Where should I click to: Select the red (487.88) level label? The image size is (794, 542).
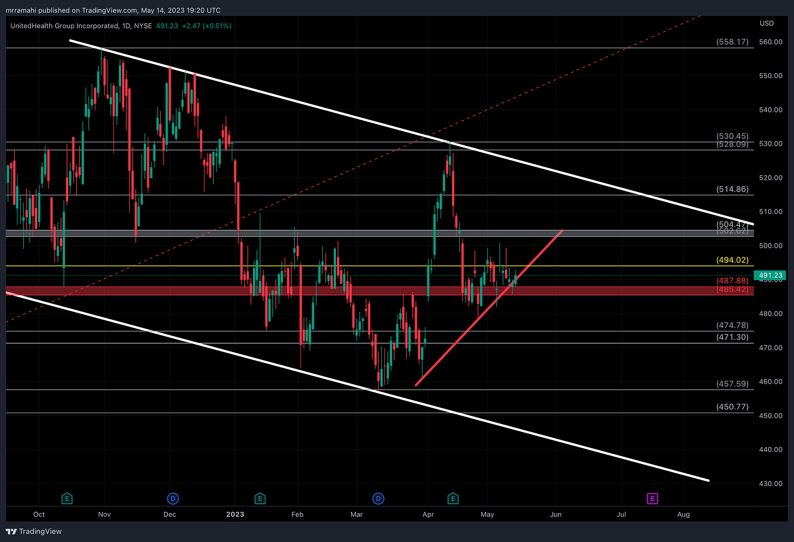point(732,281)
